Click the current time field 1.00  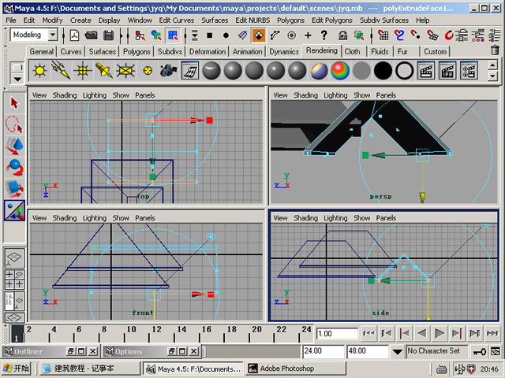pos(337,334)
